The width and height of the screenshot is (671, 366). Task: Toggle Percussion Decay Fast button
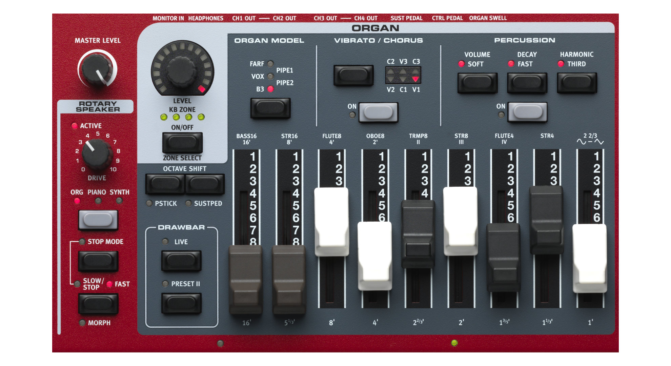pos(527,83)
